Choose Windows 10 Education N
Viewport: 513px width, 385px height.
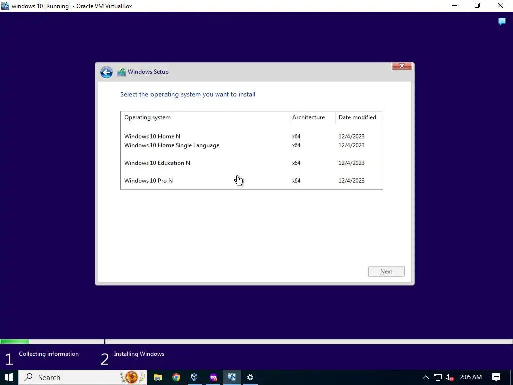[251, 163]
